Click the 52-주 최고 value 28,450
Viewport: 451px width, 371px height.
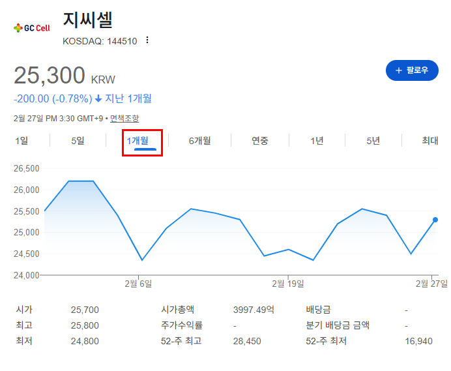point(247,342)
